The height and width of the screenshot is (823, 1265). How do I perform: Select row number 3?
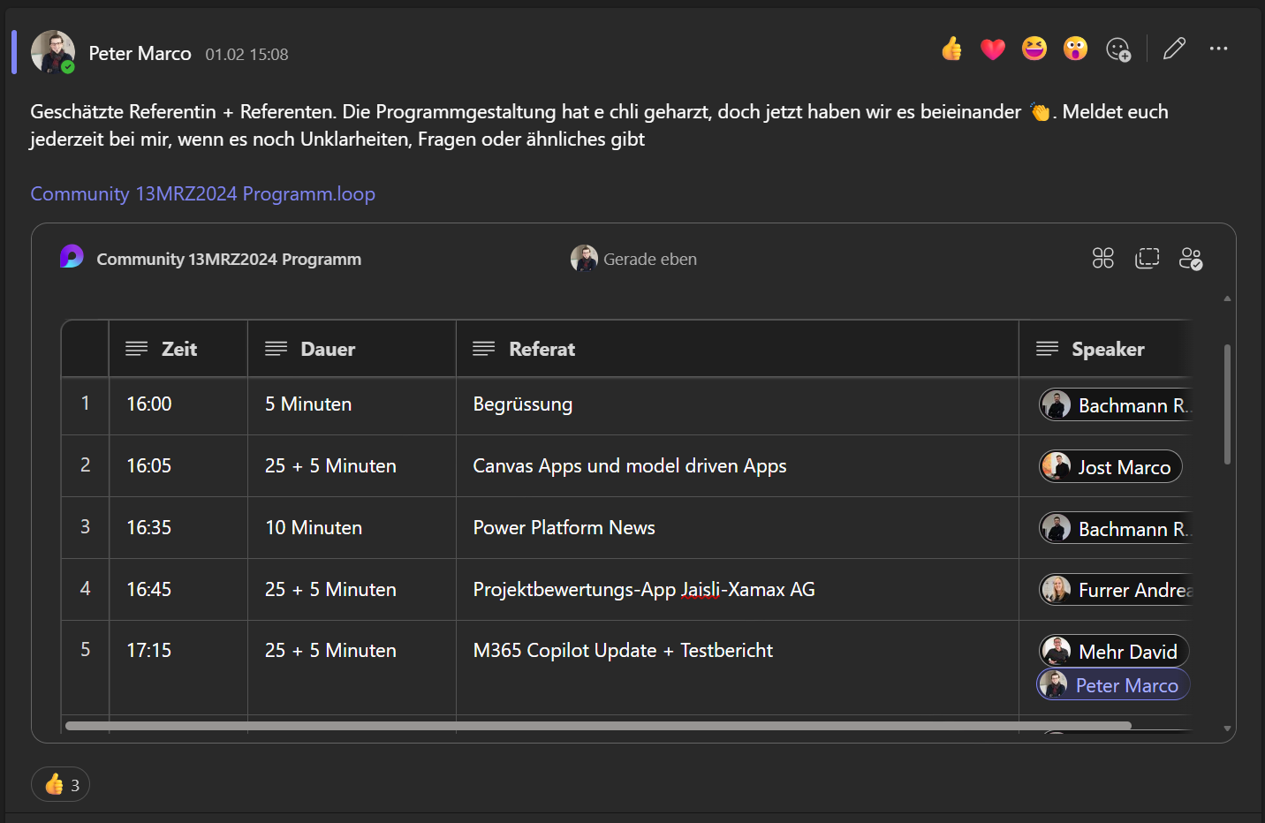point(85,527)
